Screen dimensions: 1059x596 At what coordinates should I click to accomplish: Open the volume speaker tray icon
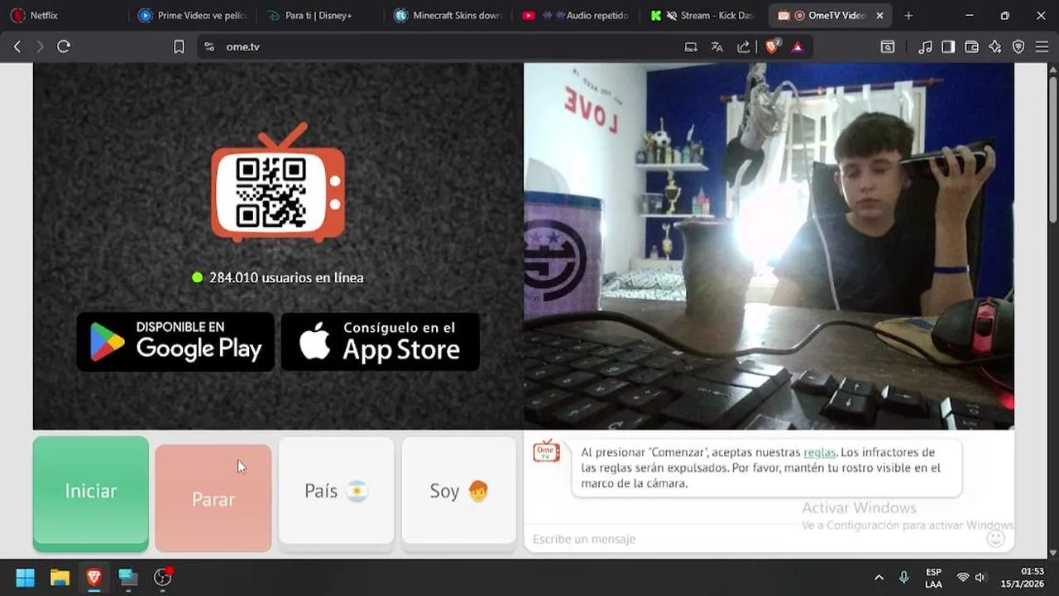click(x=980, y=578)
